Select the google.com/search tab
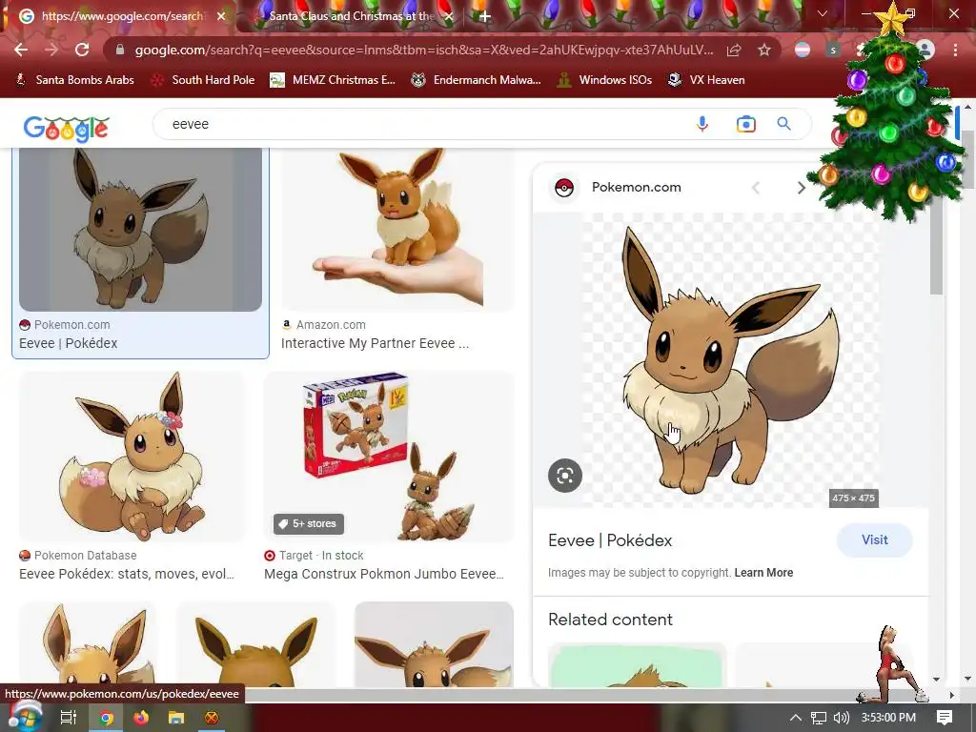This screenshot has height=732, width=976. pos(121,16)
